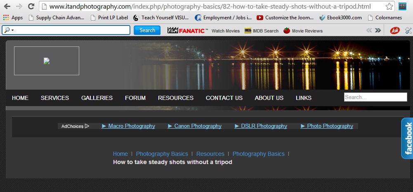The image size is (413, 192).
Task: Click the Home breadcrumb link
Action: 120,154
